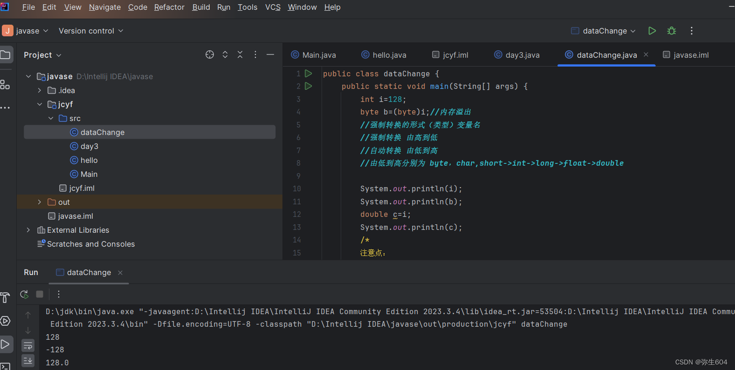
Task: Open Project panel options menu
Action: (x=255, y=54)
